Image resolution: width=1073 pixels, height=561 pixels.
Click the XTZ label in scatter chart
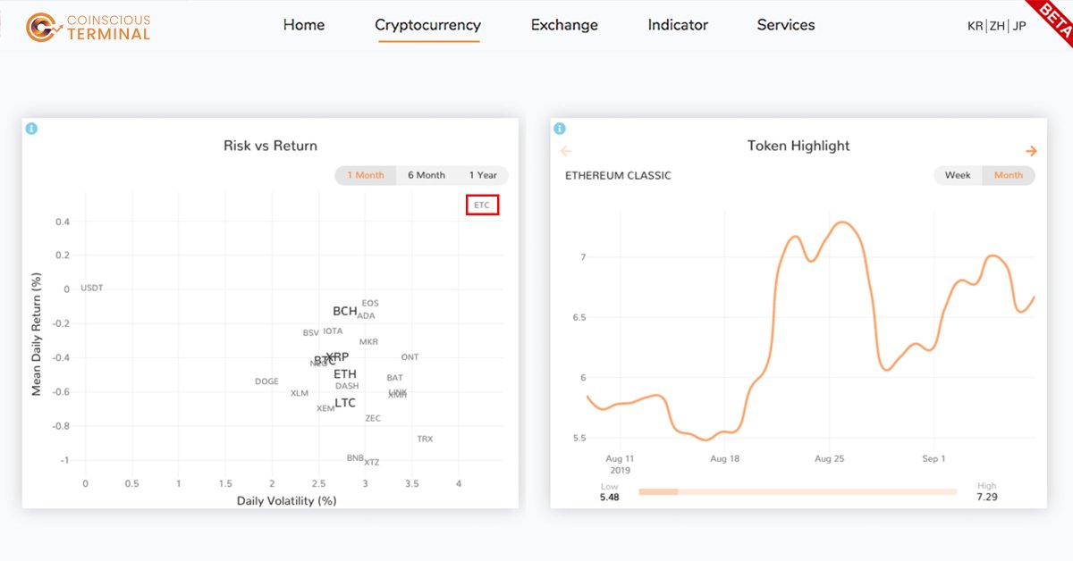coord(372,462)
